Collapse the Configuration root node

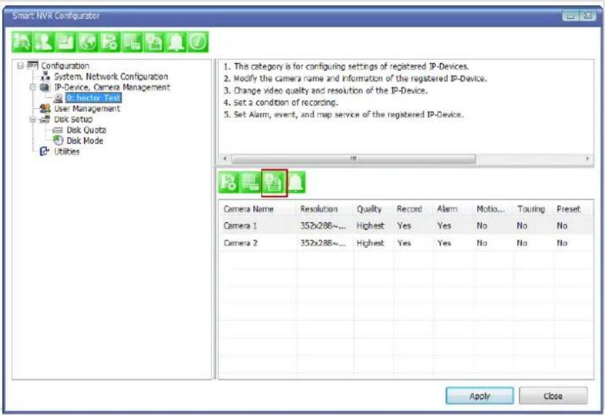click(20, 66)
